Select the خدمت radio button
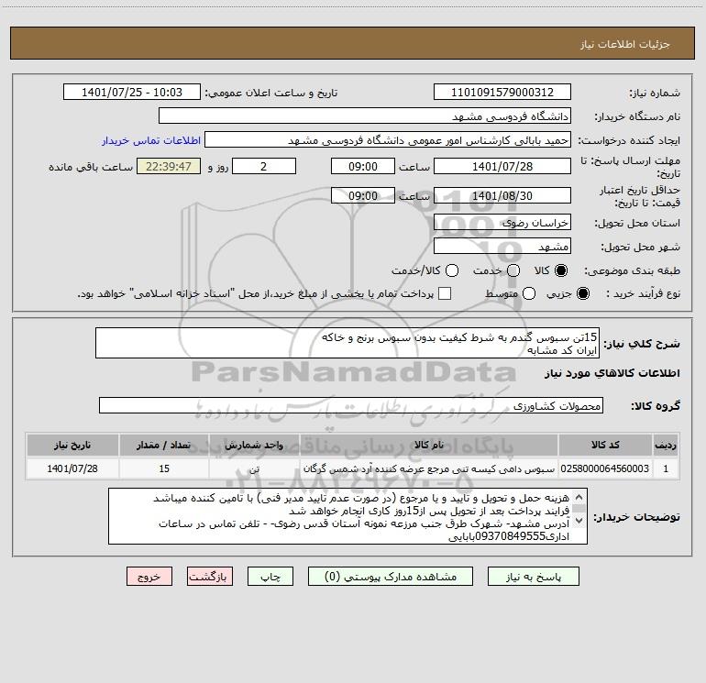Viewport: 706px width, 683px height. 513,270
